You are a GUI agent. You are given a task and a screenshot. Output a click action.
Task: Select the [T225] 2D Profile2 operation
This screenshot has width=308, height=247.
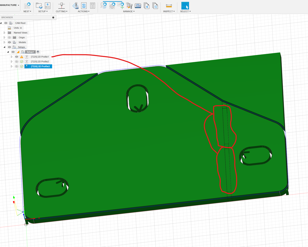click(x=40, y=61)
